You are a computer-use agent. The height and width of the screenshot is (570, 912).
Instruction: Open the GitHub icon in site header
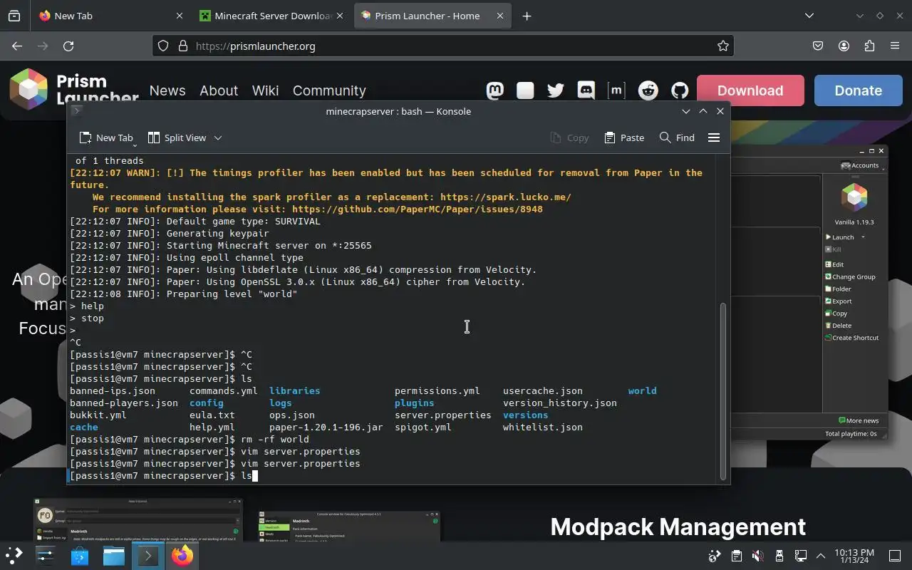coord(680,90)
